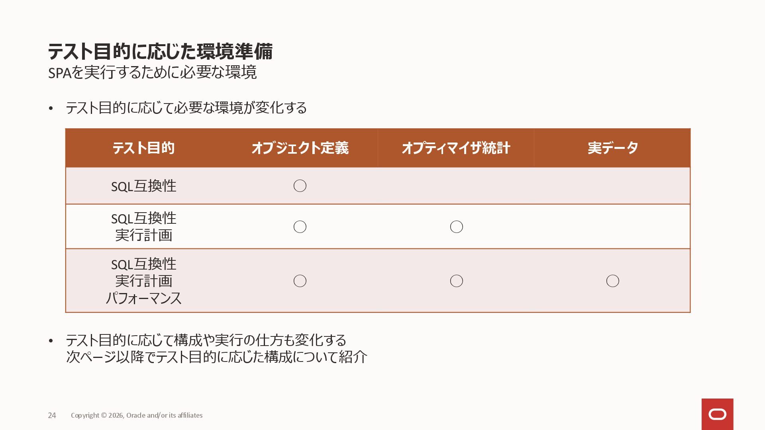Click the オプティマイザ統計 circle in the パフォーマンス row

(x=456, y=281)
